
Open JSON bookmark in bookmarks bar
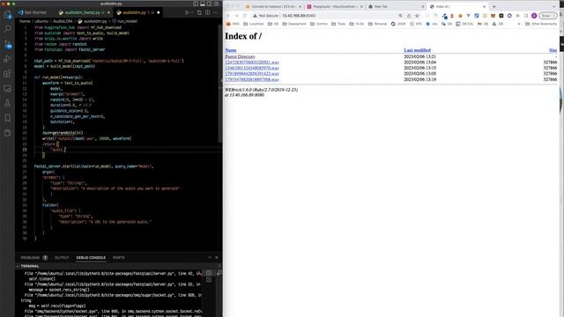pyautogui.click(x=398, y=24)
